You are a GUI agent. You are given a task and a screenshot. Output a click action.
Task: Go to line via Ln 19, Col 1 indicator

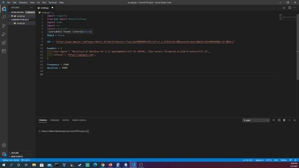pyautogui.click(x=248, y=160)
